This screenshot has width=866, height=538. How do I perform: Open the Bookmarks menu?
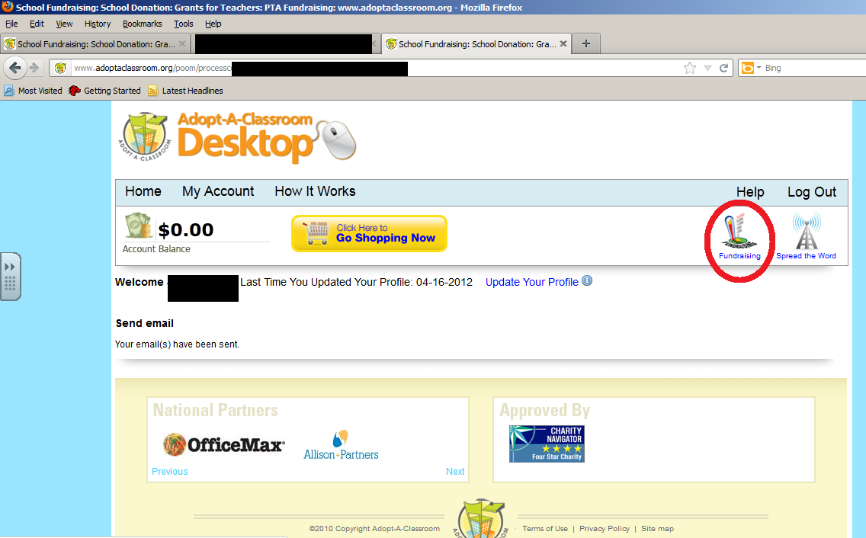click(143, 24)
